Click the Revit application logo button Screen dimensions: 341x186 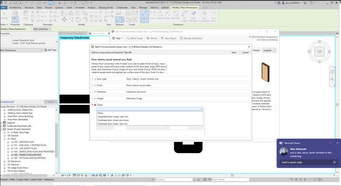2,3
